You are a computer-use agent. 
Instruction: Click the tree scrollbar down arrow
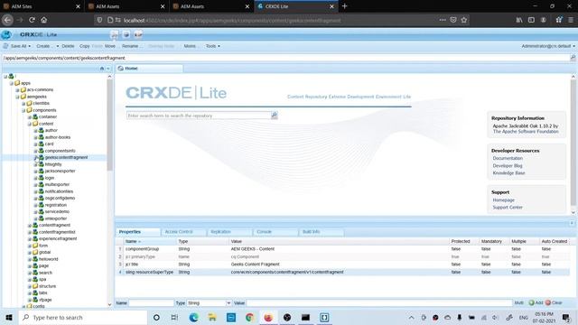pyautogui.click(x=109, y=305)
